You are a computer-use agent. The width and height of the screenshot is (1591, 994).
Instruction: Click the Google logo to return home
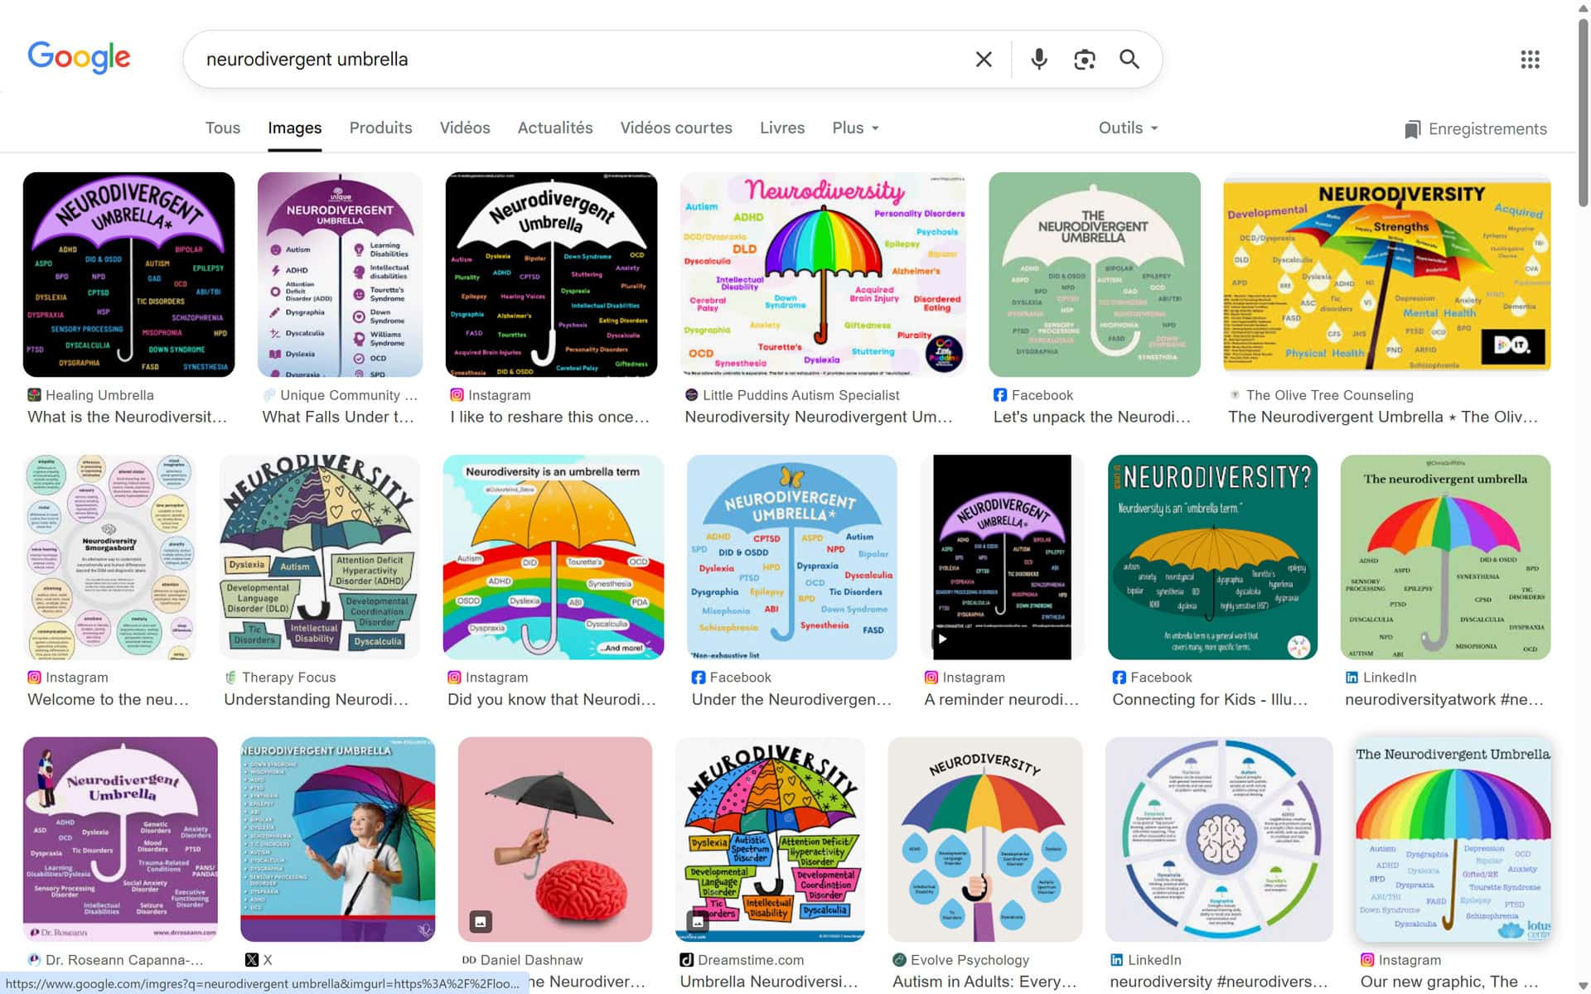[x=79, y=56]
